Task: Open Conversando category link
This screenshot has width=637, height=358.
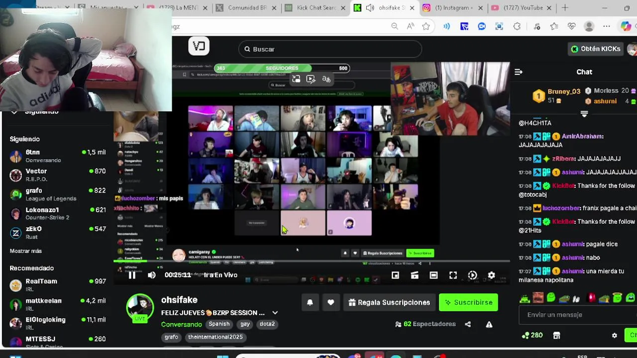Action: [x=181, y=324]
